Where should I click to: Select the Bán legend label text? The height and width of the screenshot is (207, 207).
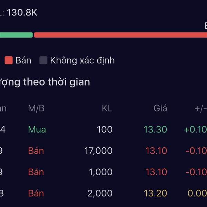coord(23,61)
